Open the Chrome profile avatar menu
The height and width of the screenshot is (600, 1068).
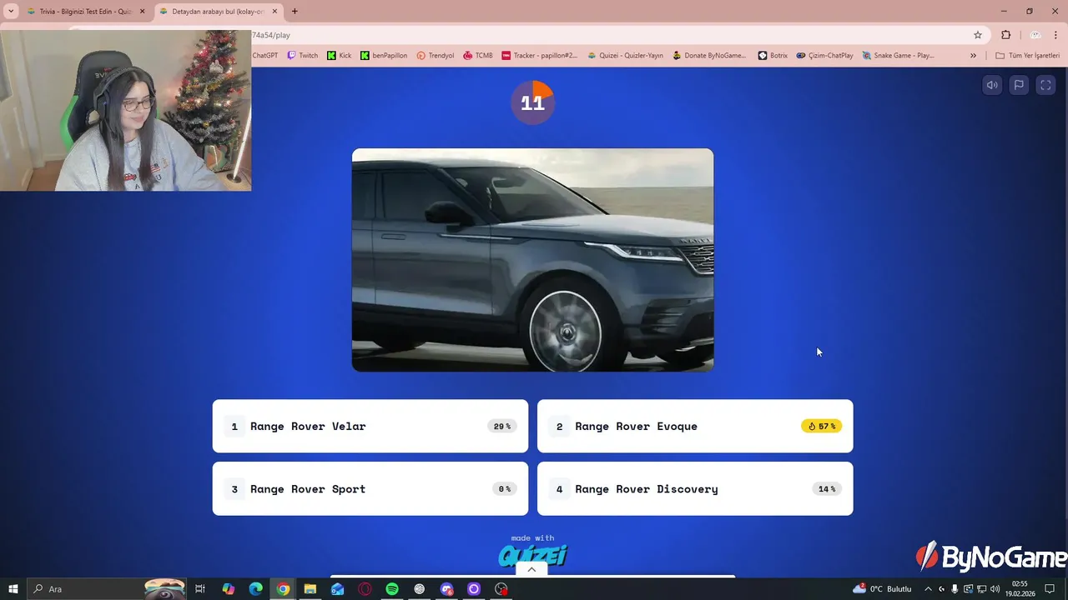click(x=1035, y=35)
